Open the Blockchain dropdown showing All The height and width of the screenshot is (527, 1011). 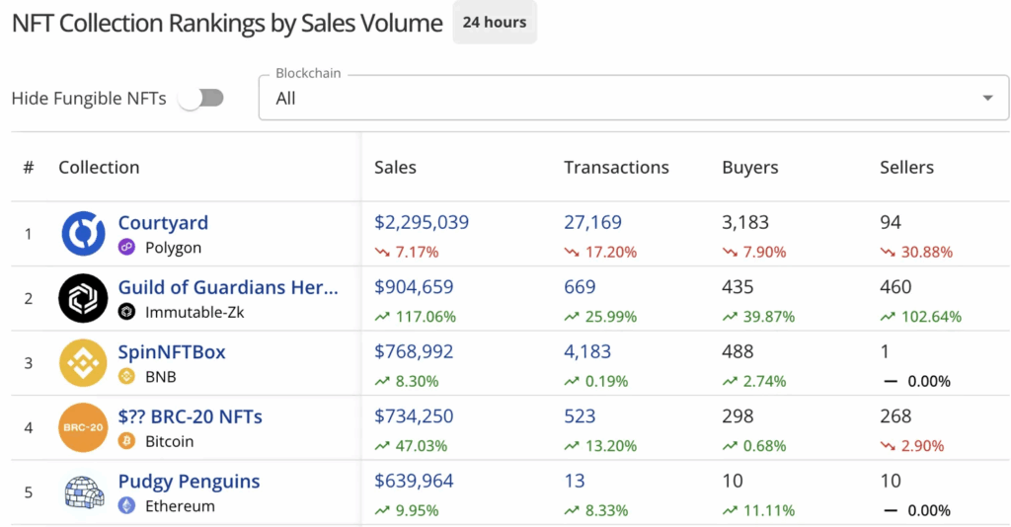(633, 98)
